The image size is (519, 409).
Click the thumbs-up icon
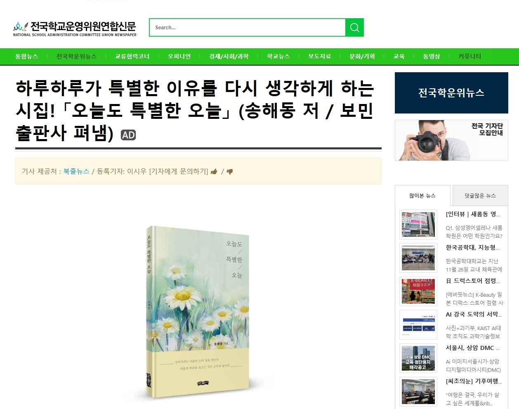[x=214, y=172]
